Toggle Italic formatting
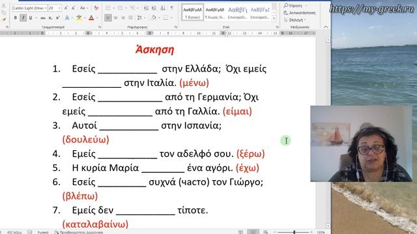The image size is (417, 234). click(23, 18)
